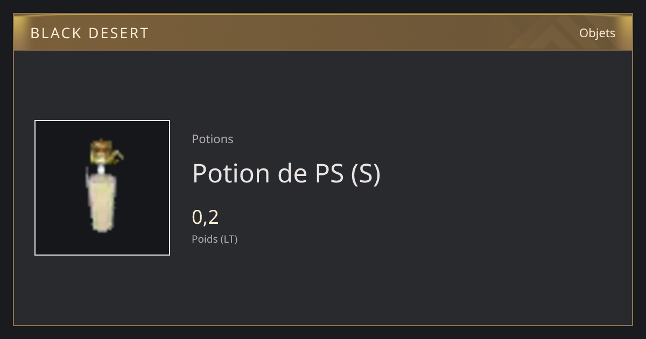Select the (LT) unit text
Viewport: 646px width, 339px height.
click(x=228, y=239)
